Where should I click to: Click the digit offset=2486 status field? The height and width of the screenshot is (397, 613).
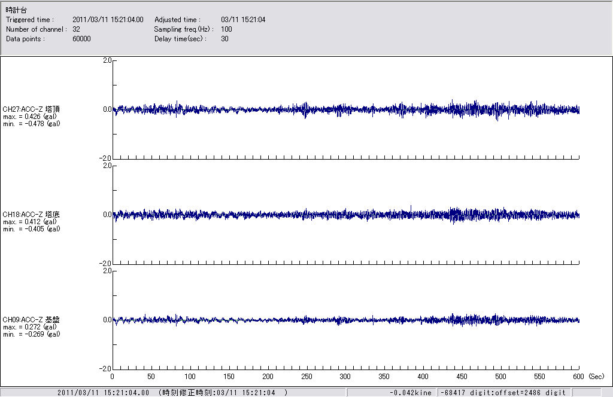point(503,392)
